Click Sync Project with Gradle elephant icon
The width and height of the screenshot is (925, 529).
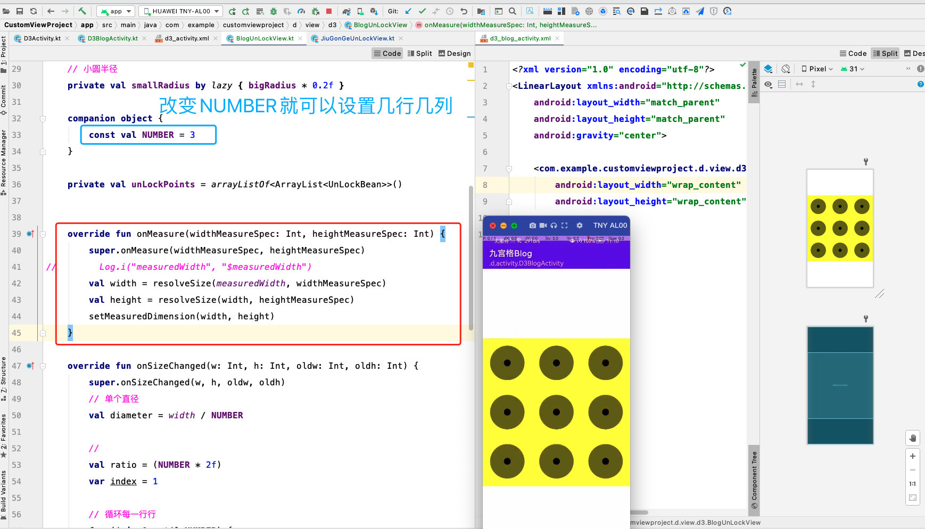coord(346,11)
